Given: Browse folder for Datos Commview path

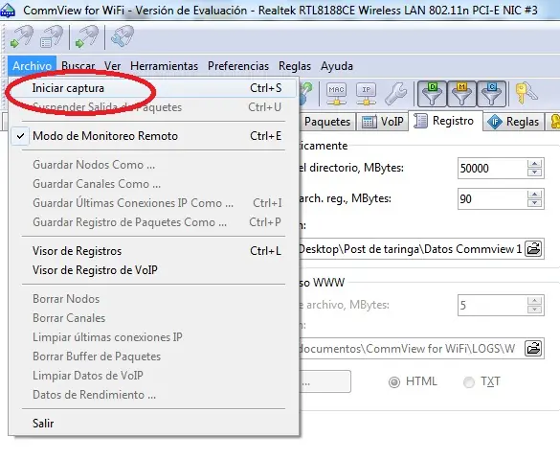Looking at the screenshot, I should coord(533,248).
